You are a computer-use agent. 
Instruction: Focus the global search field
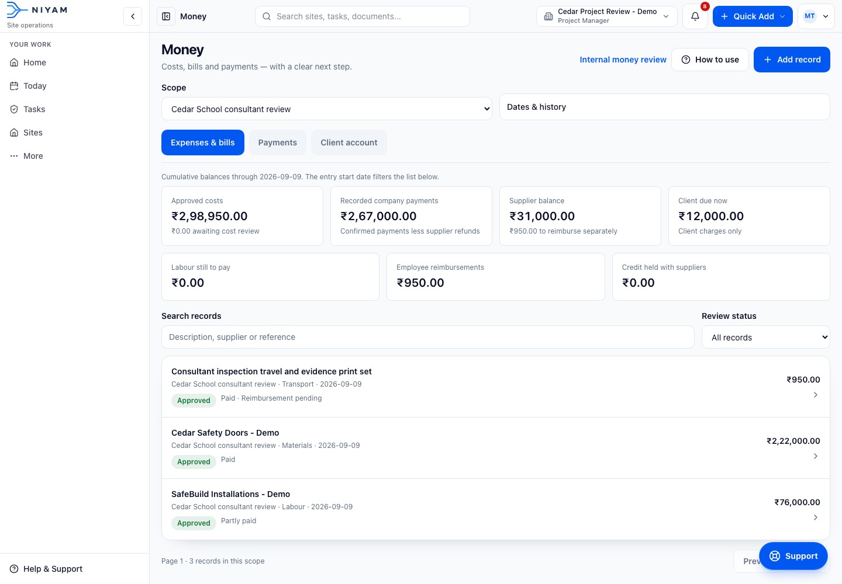pos(363,16)
